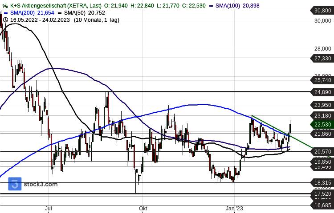Click the SMA(200) 21,654 legend label

pyautogui.click(x=32, y=13)
